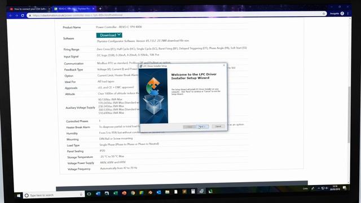This screenshot has height=203, width=361.
Task: Close the REVO-C Thyristor browser tab
Action: click(x=93, y=9)
